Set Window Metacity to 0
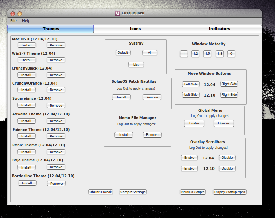 point(231,54)
